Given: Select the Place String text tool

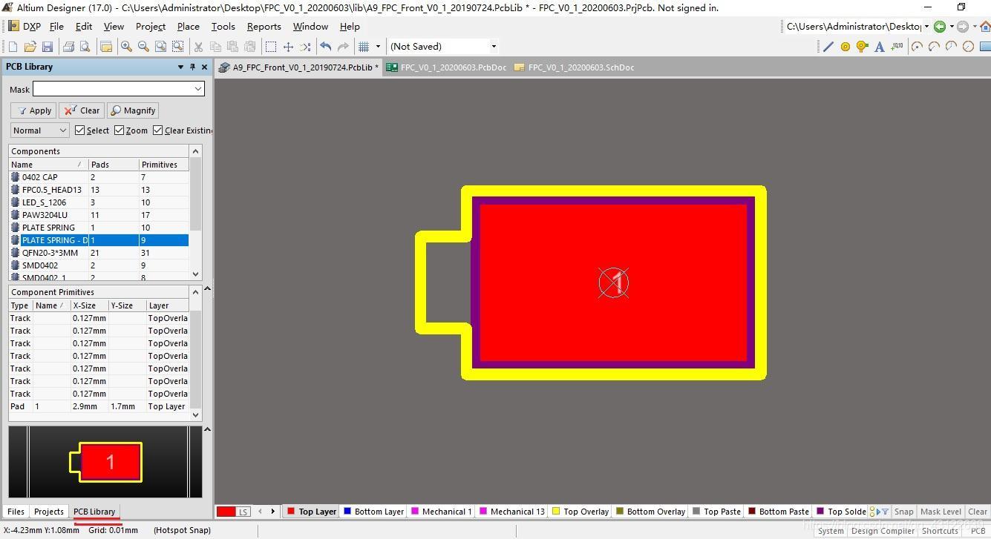Looking at the screenshot, I should (880, 47).
